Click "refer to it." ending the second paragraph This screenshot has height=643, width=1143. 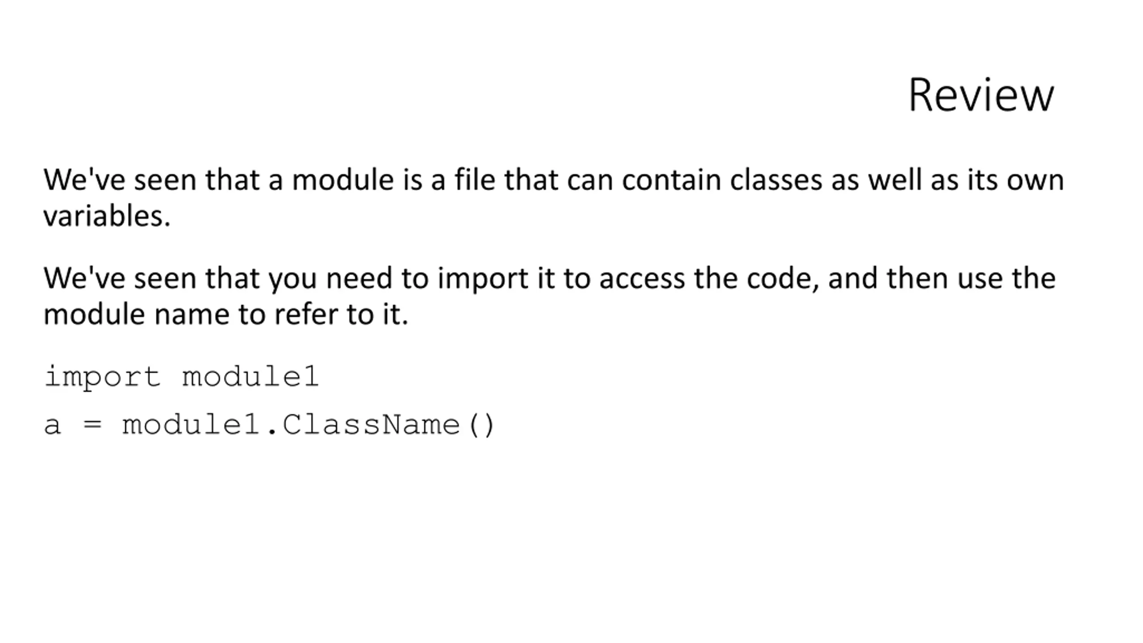coord(341,314)
